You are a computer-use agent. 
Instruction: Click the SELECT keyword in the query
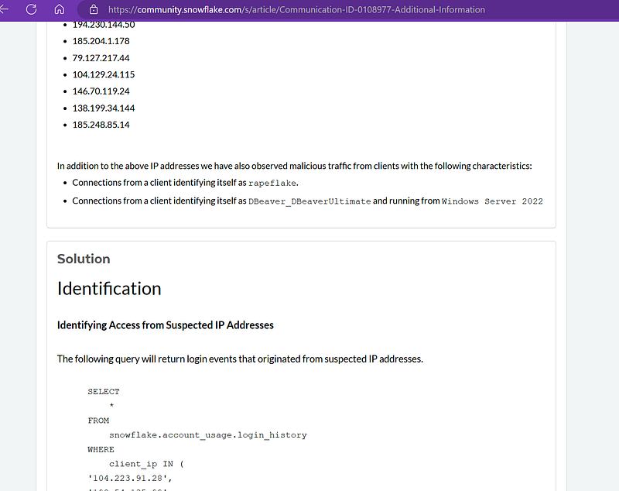[x=104, y=391]
